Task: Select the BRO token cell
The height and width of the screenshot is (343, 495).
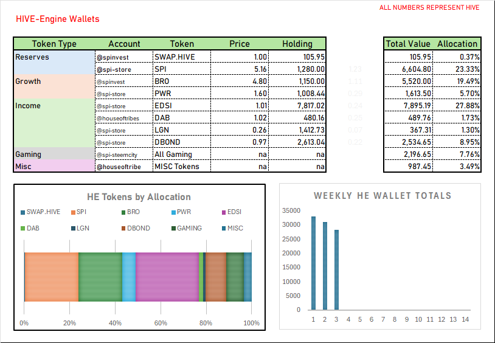Action: click(182, 81)
